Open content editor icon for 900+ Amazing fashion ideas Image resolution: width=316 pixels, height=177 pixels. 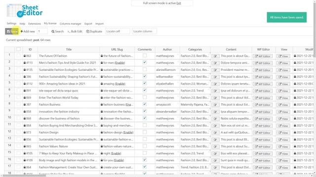tap(215, 84)
